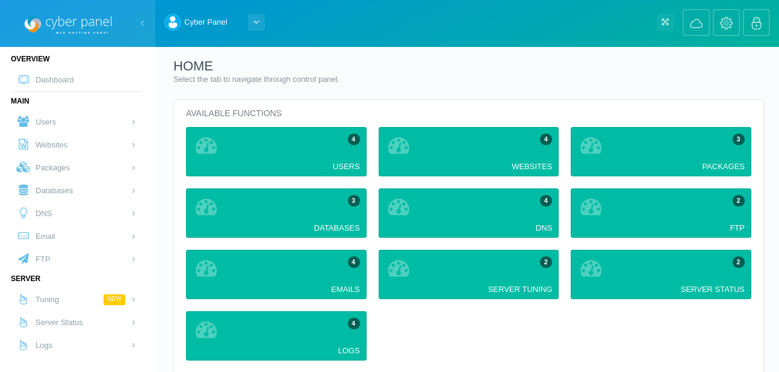Click the Packages boxes icon
The width and height of the screenshot is (779, 372).
(x=23, y=167)
